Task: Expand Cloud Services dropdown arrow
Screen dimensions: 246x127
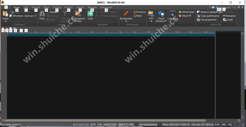Action: pos(166,21)
